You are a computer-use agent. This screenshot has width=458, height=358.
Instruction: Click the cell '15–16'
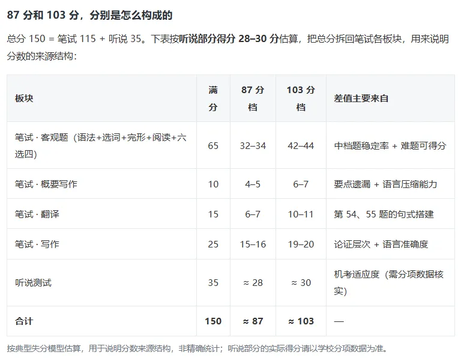253,244
